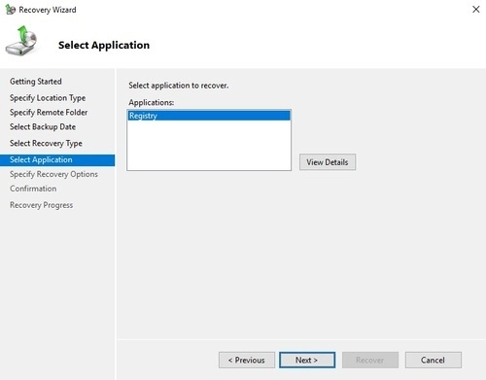
Task: Click the Confirmation step
Action: click(x=33, y=189)
